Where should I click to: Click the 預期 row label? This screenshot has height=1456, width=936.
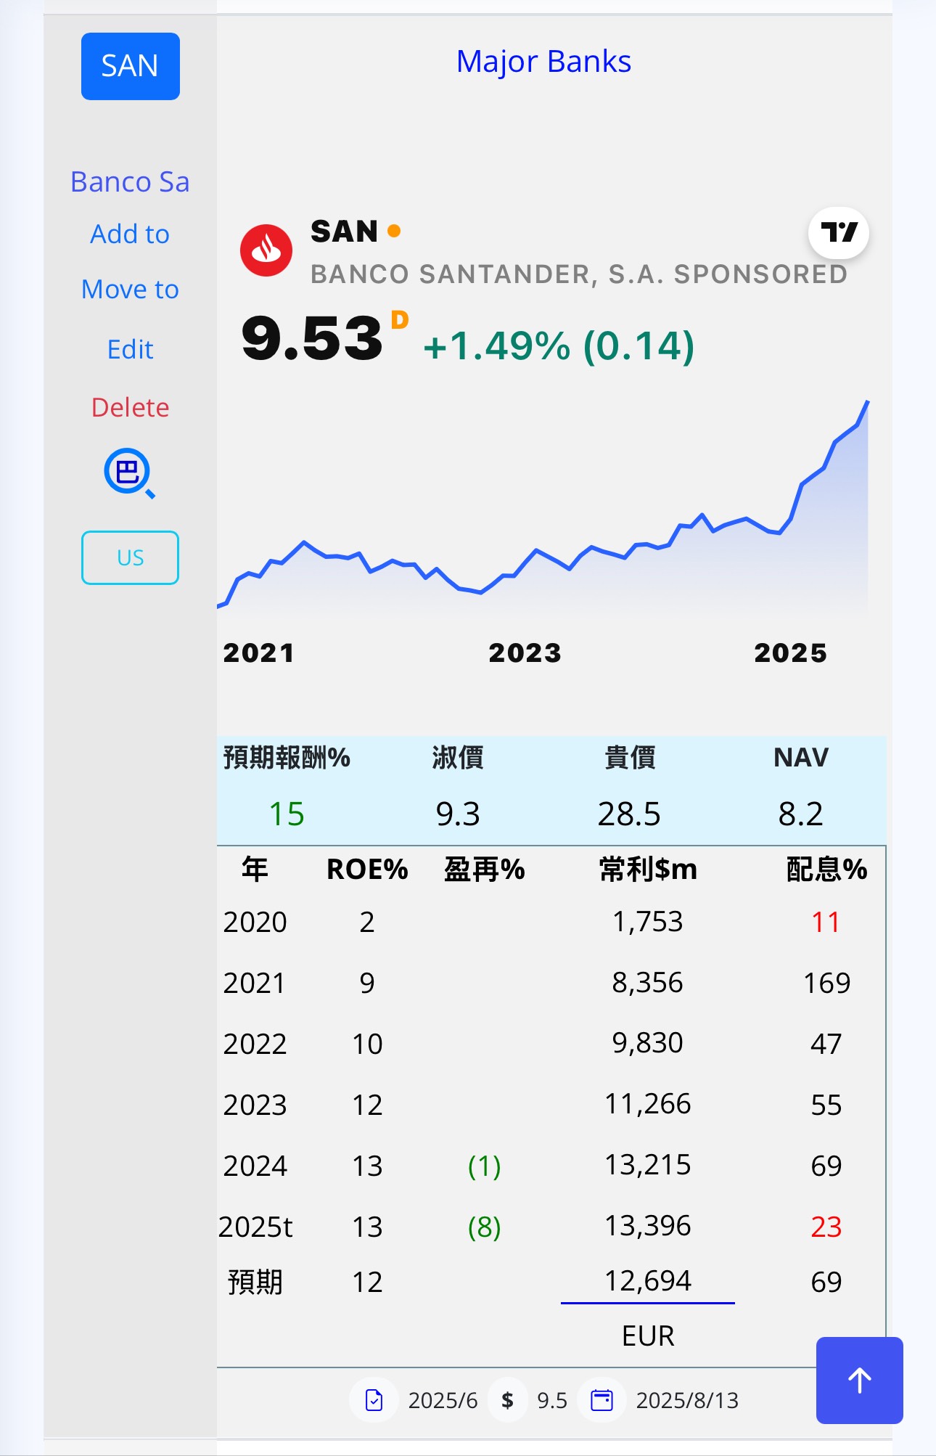[x=255, y=1282]
